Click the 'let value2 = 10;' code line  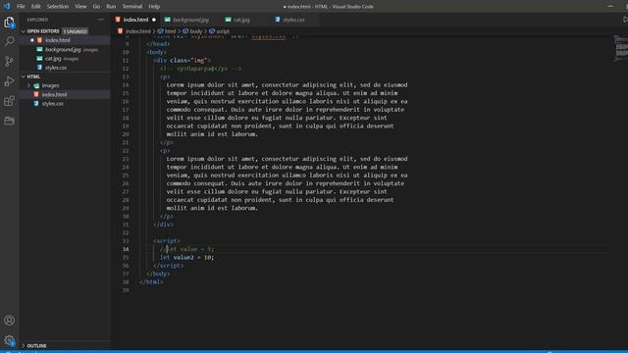(187, 257)
